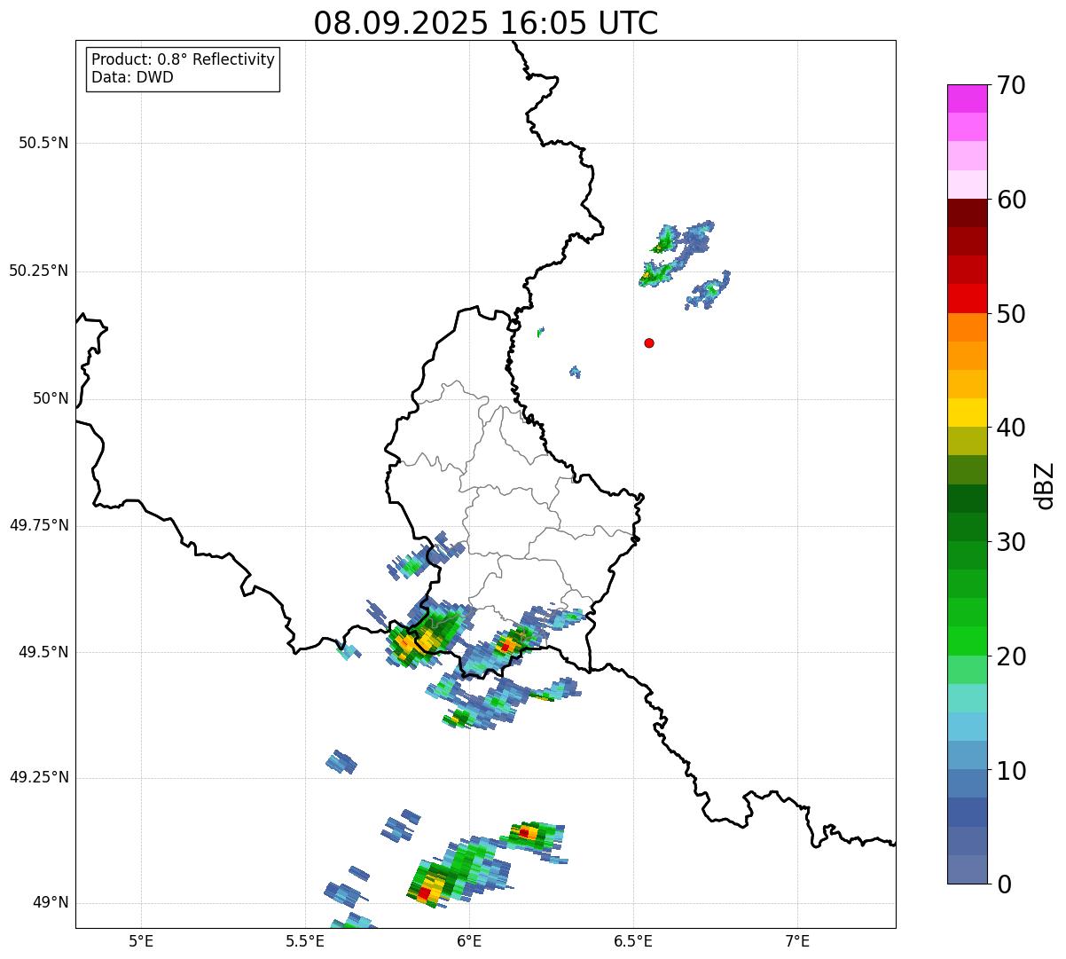The image size is (1066, 959).
Task: Click the latitude label "50.25°N"
Action: (39, 271)
